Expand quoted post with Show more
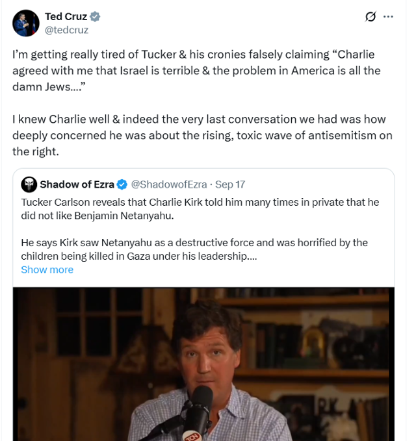This screenshot has width=416, height=441. pyautogui.click(x=47, y=270)
